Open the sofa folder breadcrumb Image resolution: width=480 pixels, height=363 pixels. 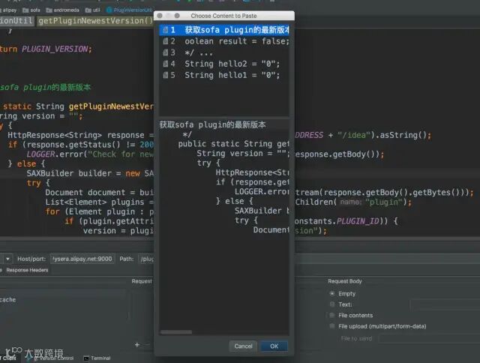tap(31, 10)
